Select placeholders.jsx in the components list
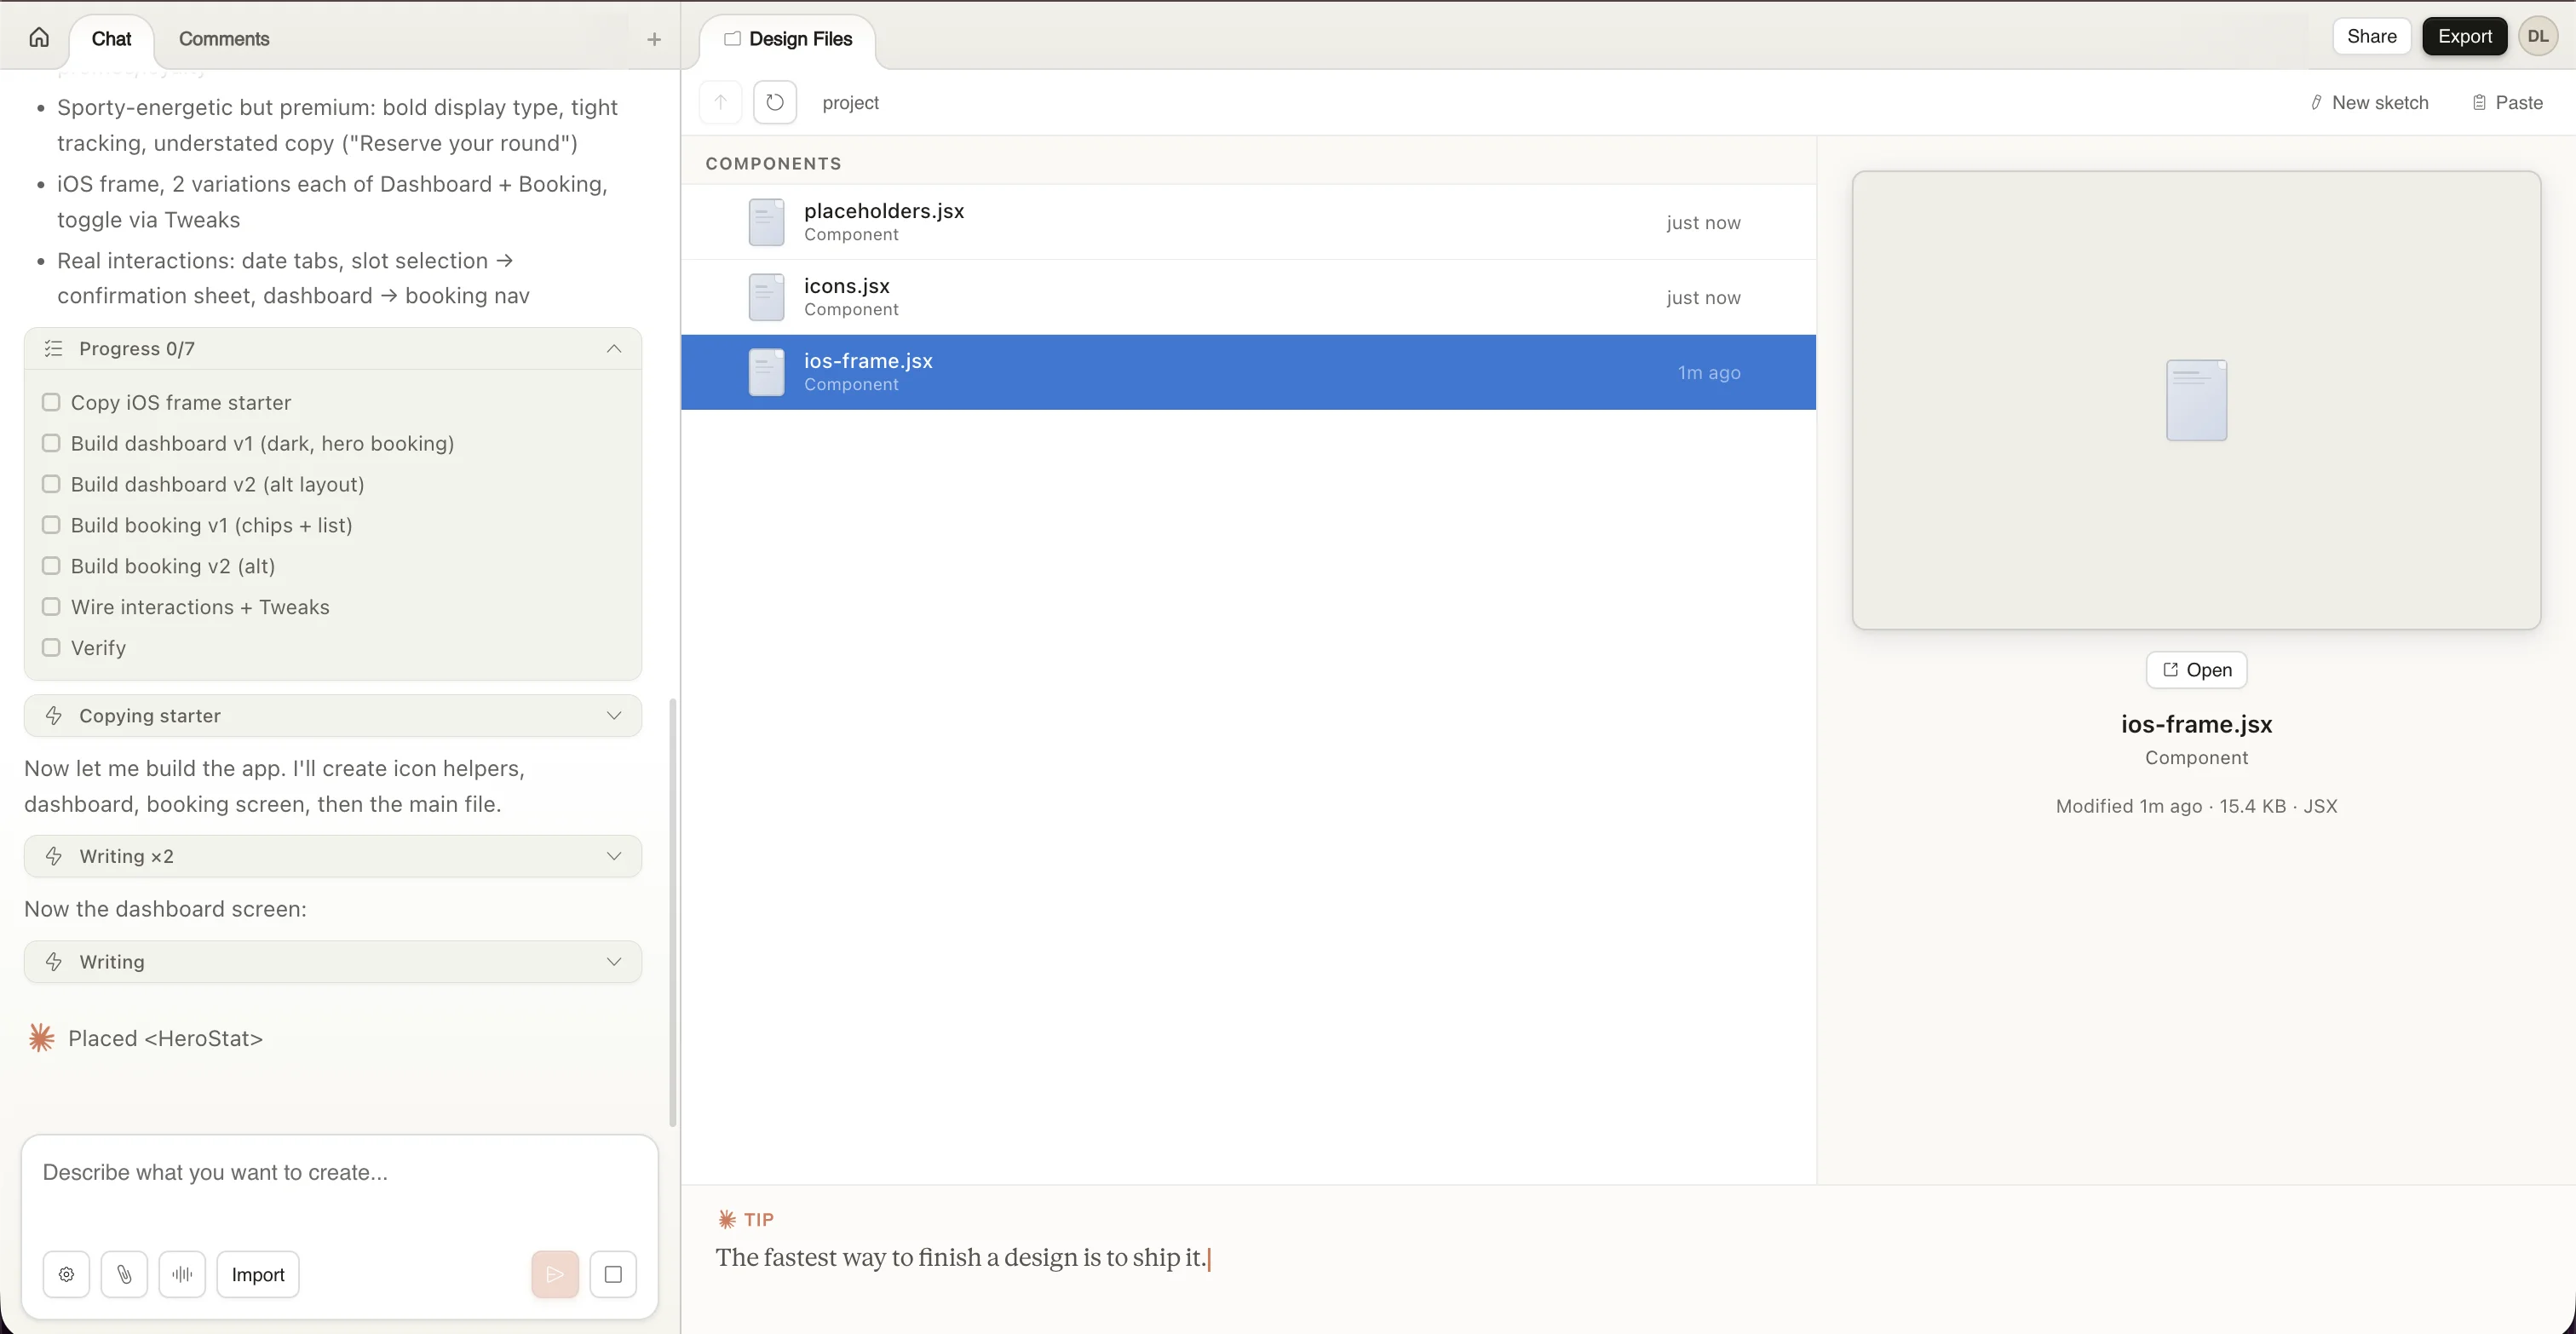Viewport: 2576px width, 1334px height. coord(884,221)
